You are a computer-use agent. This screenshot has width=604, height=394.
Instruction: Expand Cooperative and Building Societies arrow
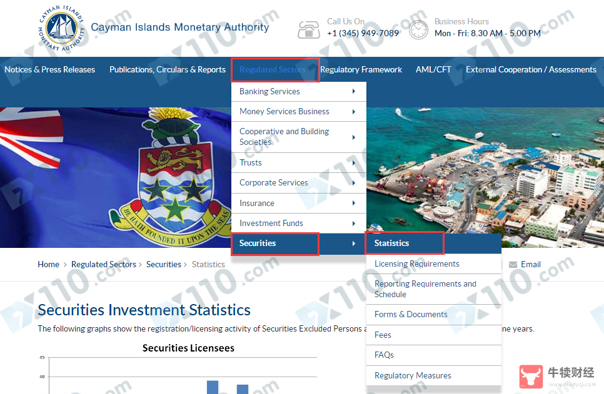pos(354,137)
